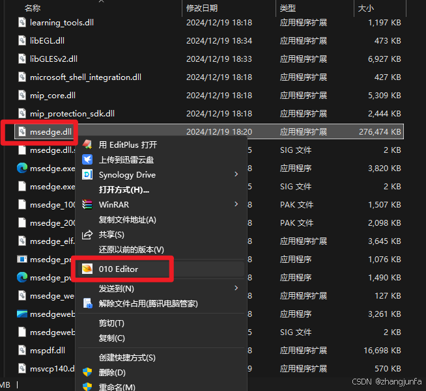Click the shield icon beside 重命名(M)

(87, 386)
